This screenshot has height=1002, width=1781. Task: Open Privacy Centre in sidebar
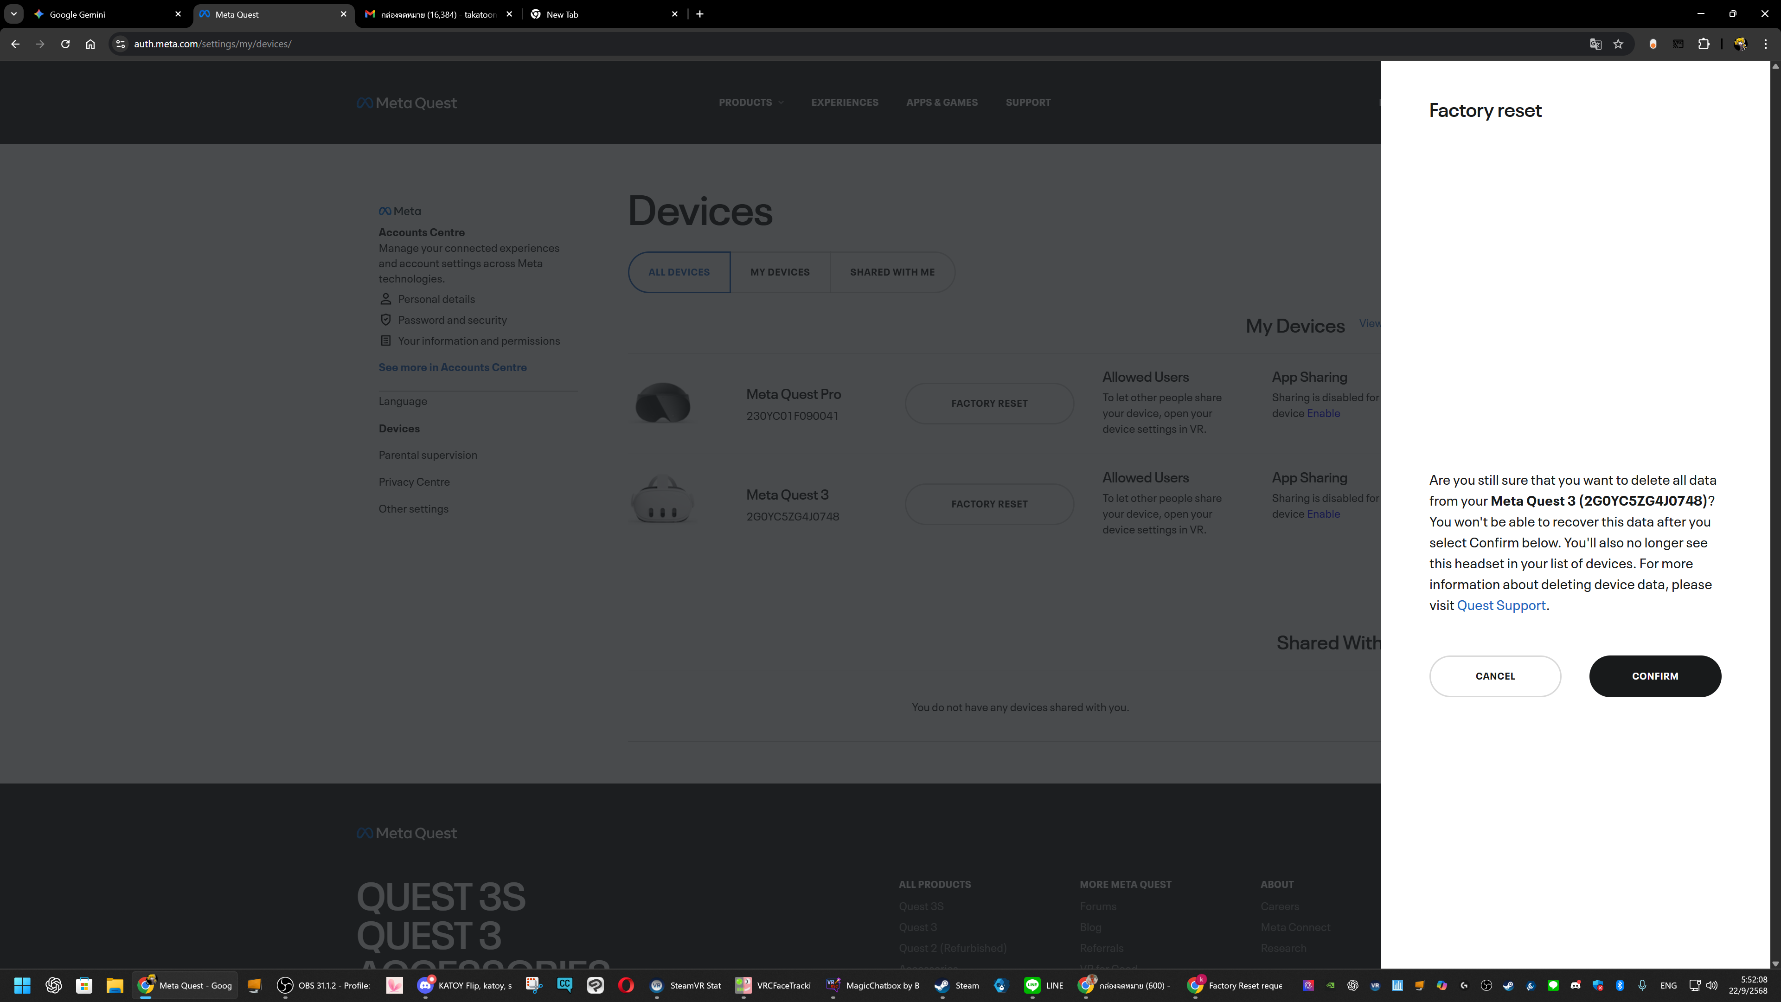click(413, 482)
